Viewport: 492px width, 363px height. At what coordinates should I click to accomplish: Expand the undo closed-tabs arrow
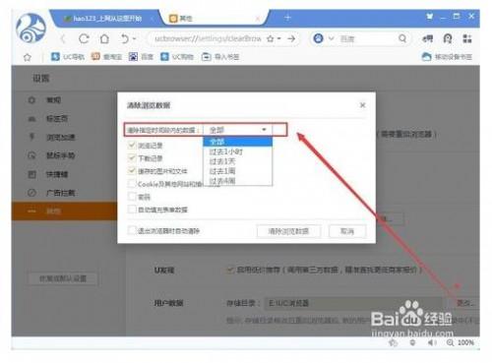click(x=134, y=39)
